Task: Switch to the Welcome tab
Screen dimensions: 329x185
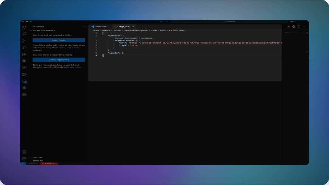Action: point(99,27)
